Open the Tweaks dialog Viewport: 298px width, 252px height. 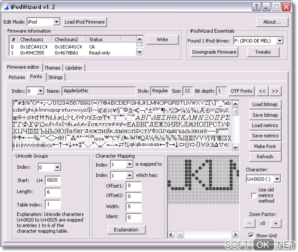pyautogui.click(x=263, y=52)
